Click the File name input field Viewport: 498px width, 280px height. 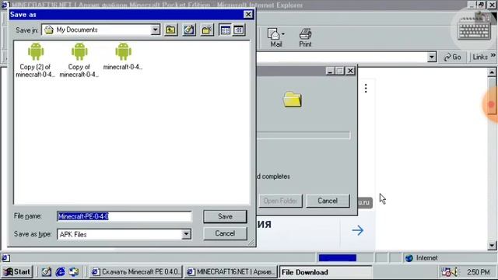(x=124, y=216)
